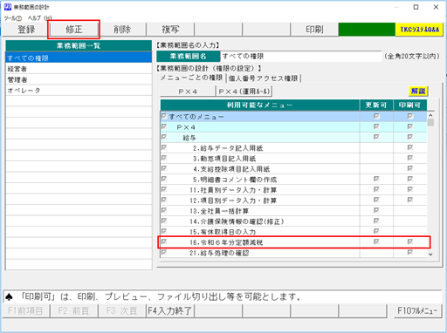Maximize the 業務範囲の設計 window
Image resolution: width=447 pixels, height=333 pixels.
(x=416, y=7)
